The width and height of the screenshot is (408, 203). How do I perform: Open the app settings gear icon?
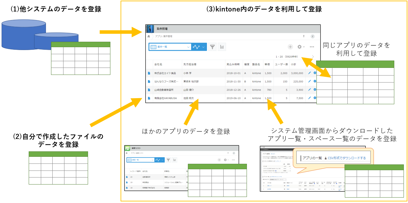point(299,47)
